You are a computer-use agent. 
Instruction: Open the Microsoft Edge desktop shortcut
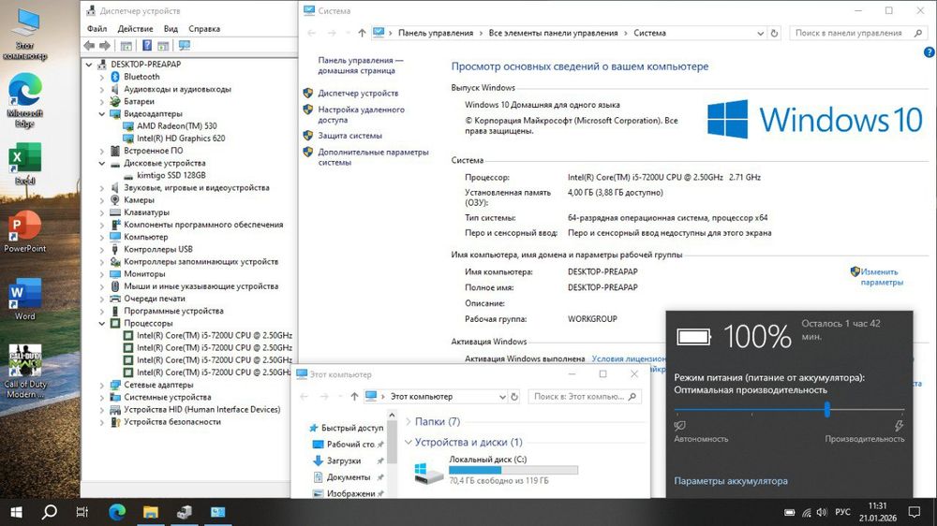tap(25, 100)
